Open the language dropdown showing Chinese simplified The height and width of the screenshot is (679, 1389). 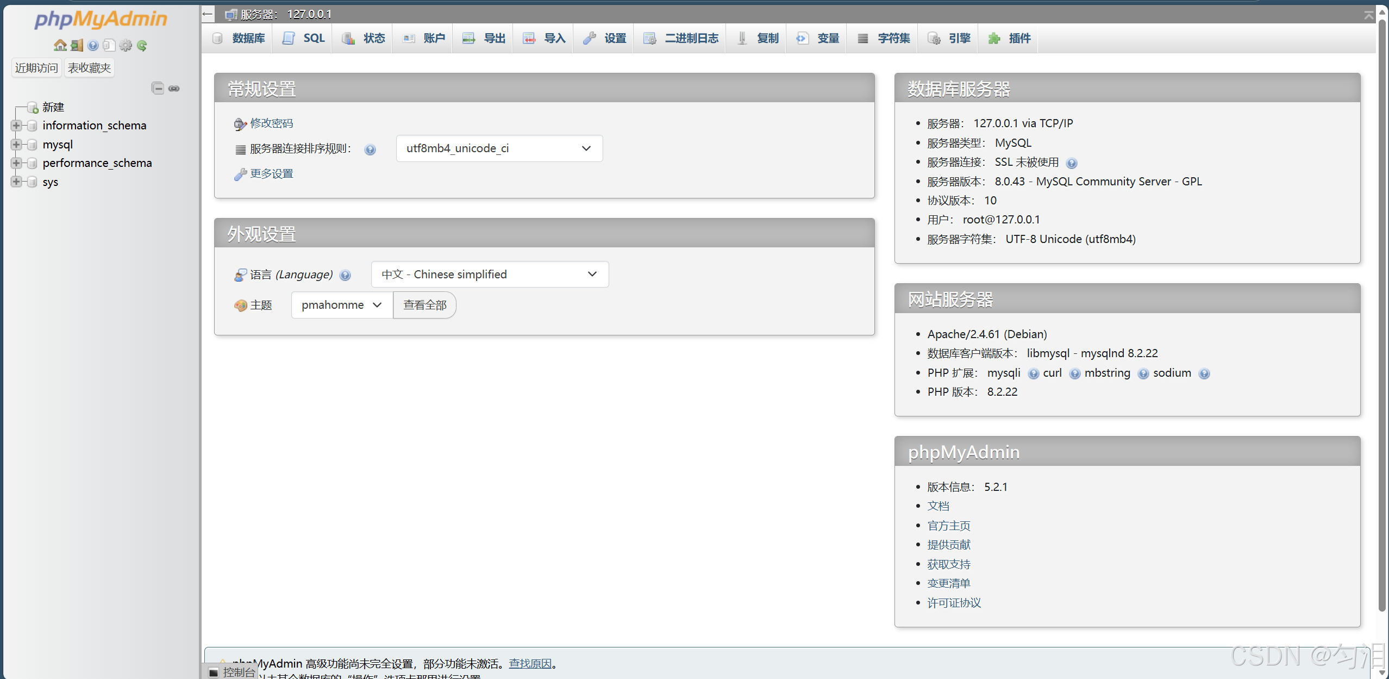489,275
